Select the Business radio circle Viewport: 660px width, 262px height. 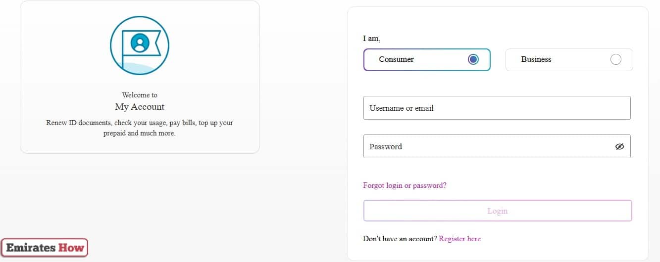616,59
